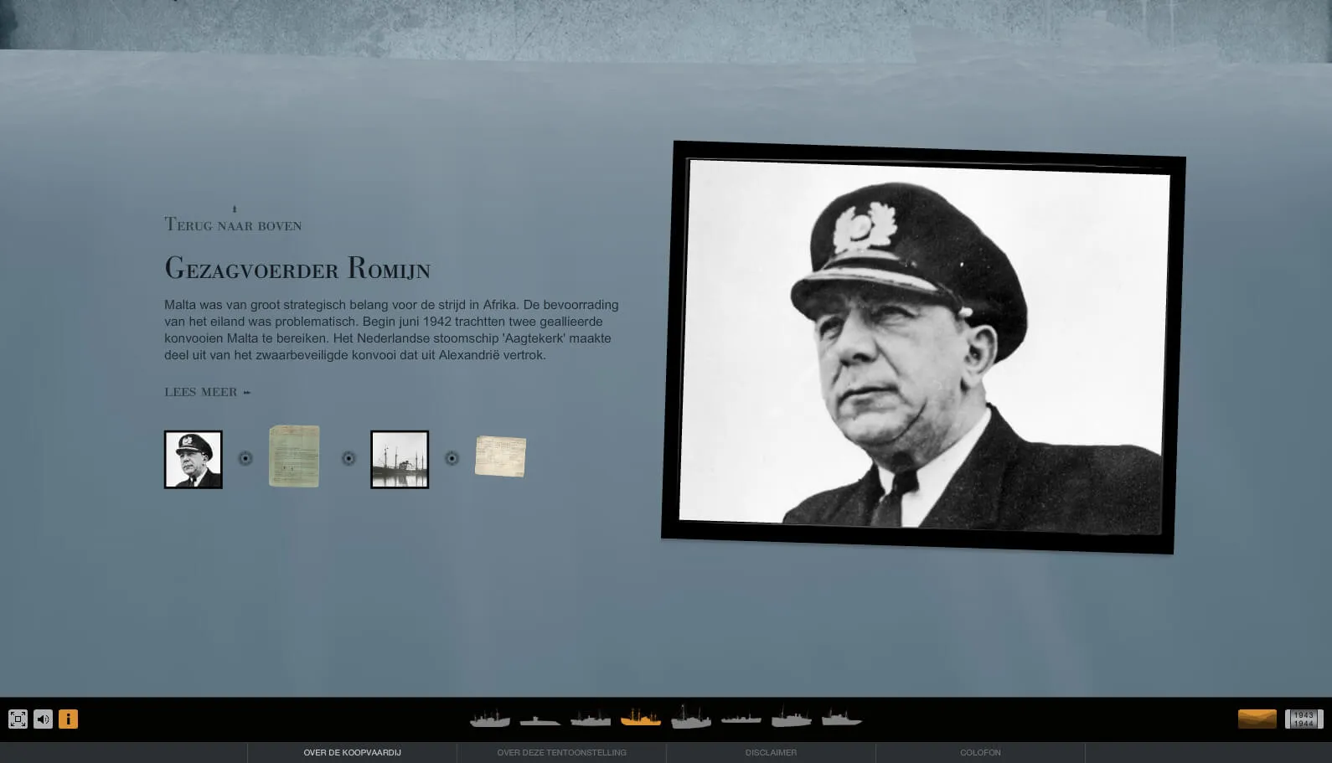Select the third ship silhouette in the ship row
This screenshot has height=763, width=1332.
point(591,719)
